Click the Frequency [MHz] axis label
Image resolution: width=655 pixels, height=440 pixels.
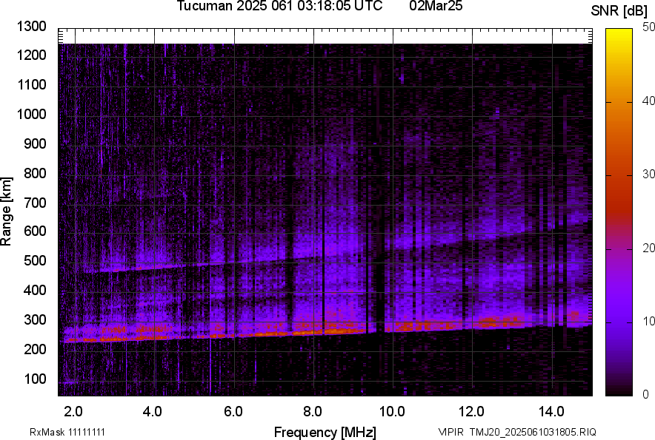pos(325,432)
